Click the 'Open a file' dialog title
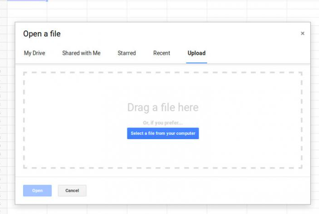The image size is (319, 214). [42, 34]
